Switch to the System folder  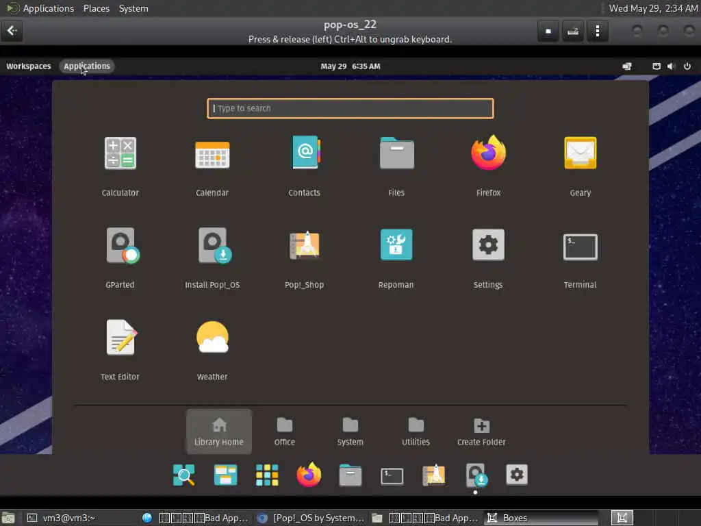point(350,431)
